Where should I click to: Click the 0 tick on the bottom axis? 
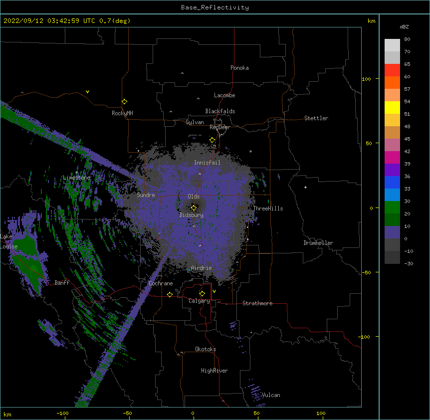(193, 413)
